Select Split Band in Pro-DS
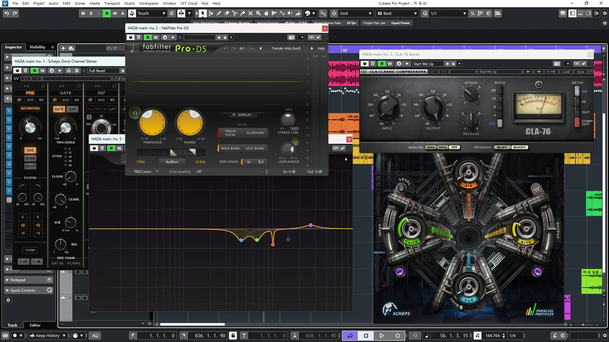Viewport: 609px width, 342px height. pyautogui.click(x=255, y=148)
